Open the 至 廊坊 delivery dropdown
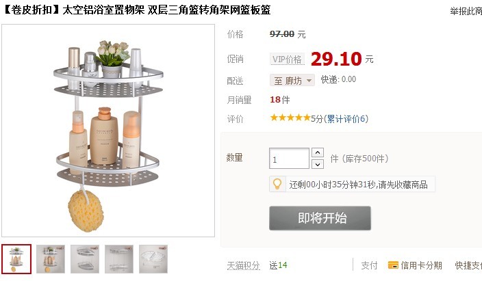Image resolution: width=482 pixels, height=281 pixels. click(x=292, y=81)
